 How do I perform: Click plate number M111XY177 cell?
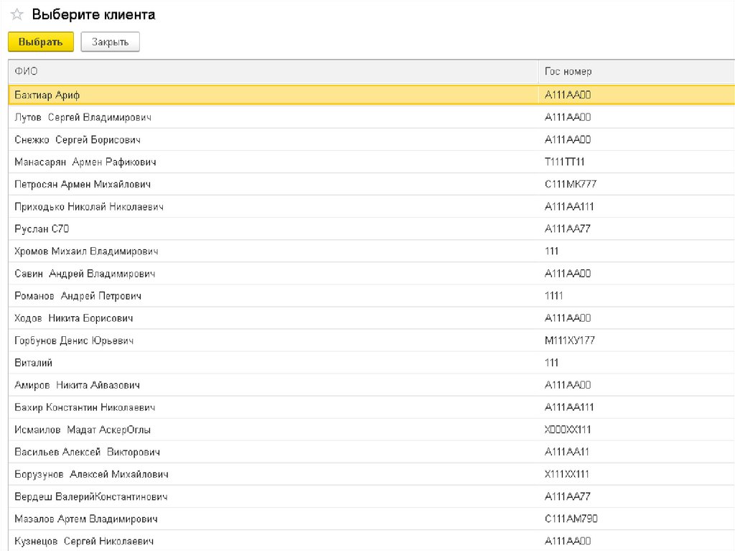tap(569, 341)
